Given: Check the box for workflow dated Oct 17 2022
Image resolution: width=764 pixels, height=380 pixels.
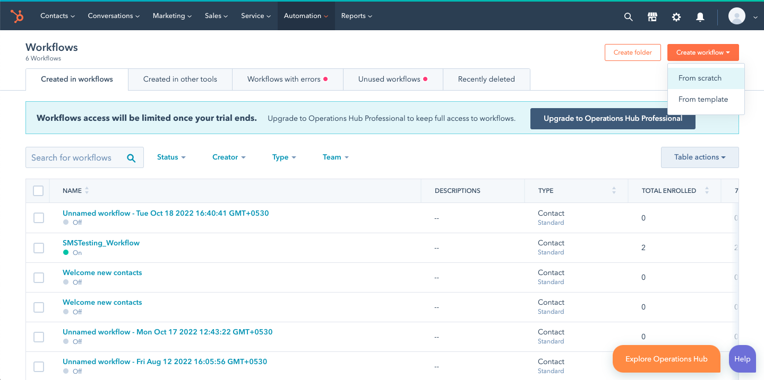Looking at the screenshot, I should (39, 337).
